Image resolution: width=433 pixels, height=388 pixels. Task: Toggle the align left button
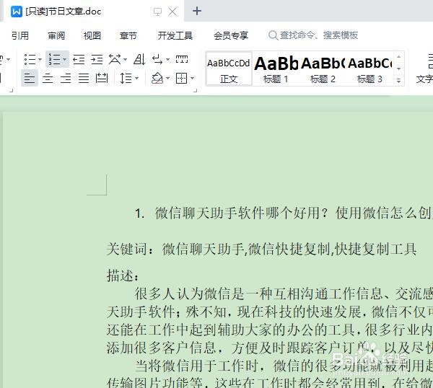pyautogui.click(x=30, y=79)
